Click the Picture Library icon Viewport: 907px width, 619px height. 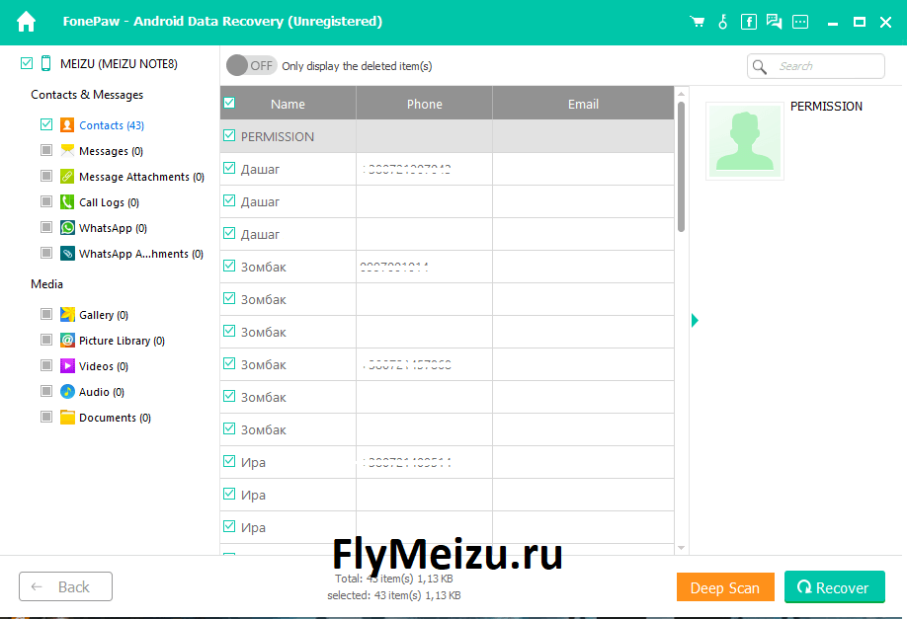[x=67, y=340]
